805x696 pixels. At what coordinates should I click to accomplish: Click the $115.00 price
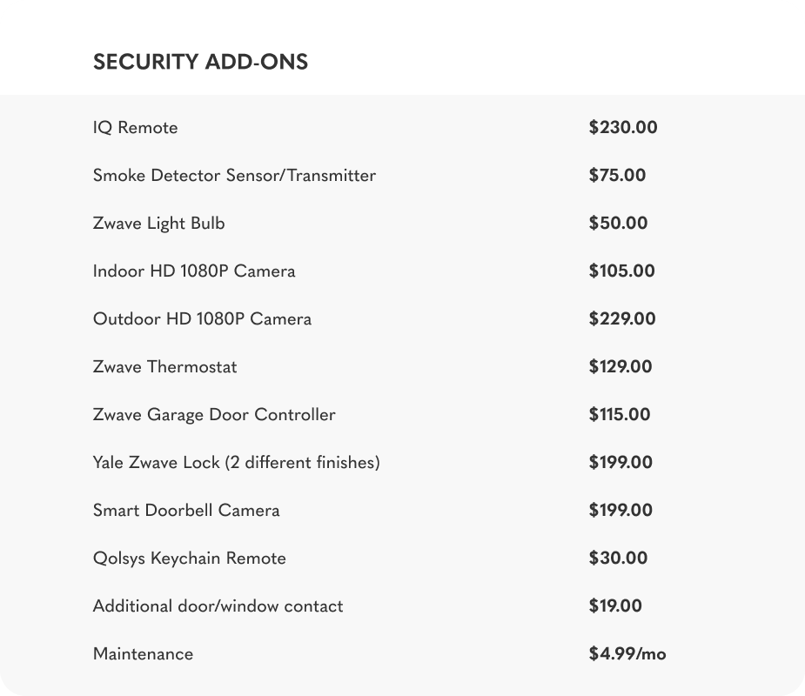(x=620, y=414)
